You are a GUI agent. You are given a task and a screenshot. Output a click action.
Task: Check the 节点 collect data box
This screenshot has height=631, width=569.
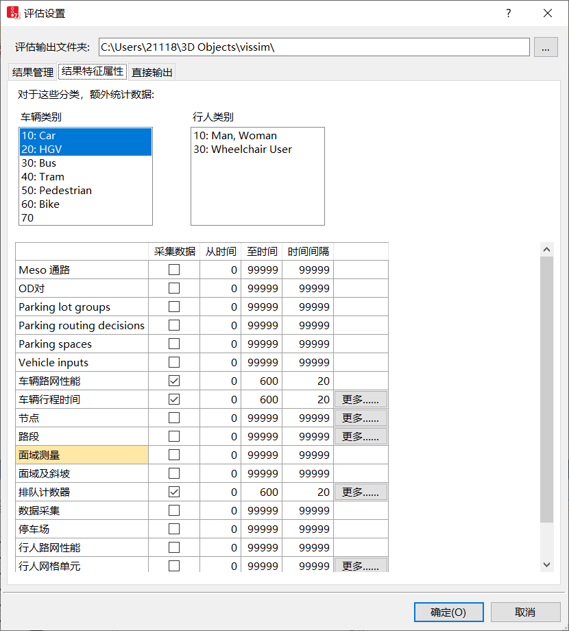174,418
